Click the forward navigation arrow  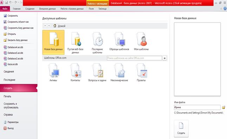(x=49, y=26)
